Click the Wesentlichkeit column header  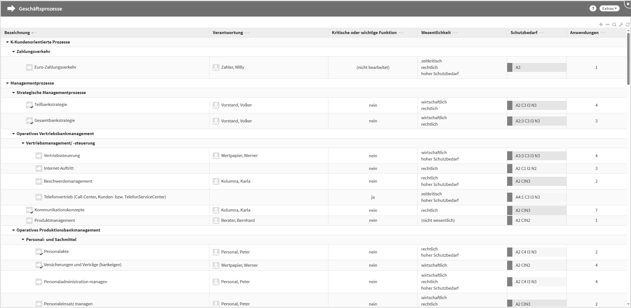(x=436, y=32)
